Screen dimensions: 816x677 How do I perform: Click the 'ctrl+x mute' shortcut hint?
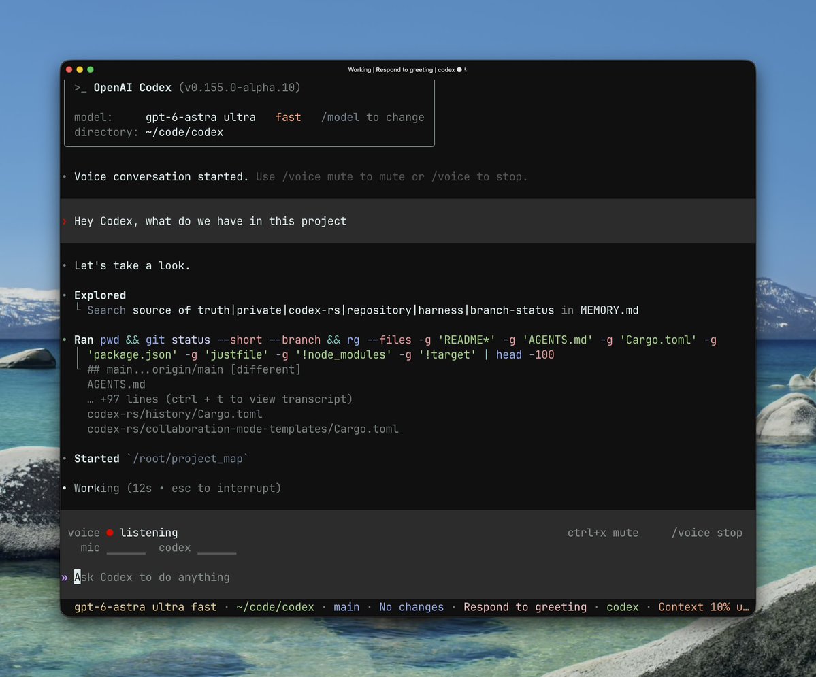(602, 532)
